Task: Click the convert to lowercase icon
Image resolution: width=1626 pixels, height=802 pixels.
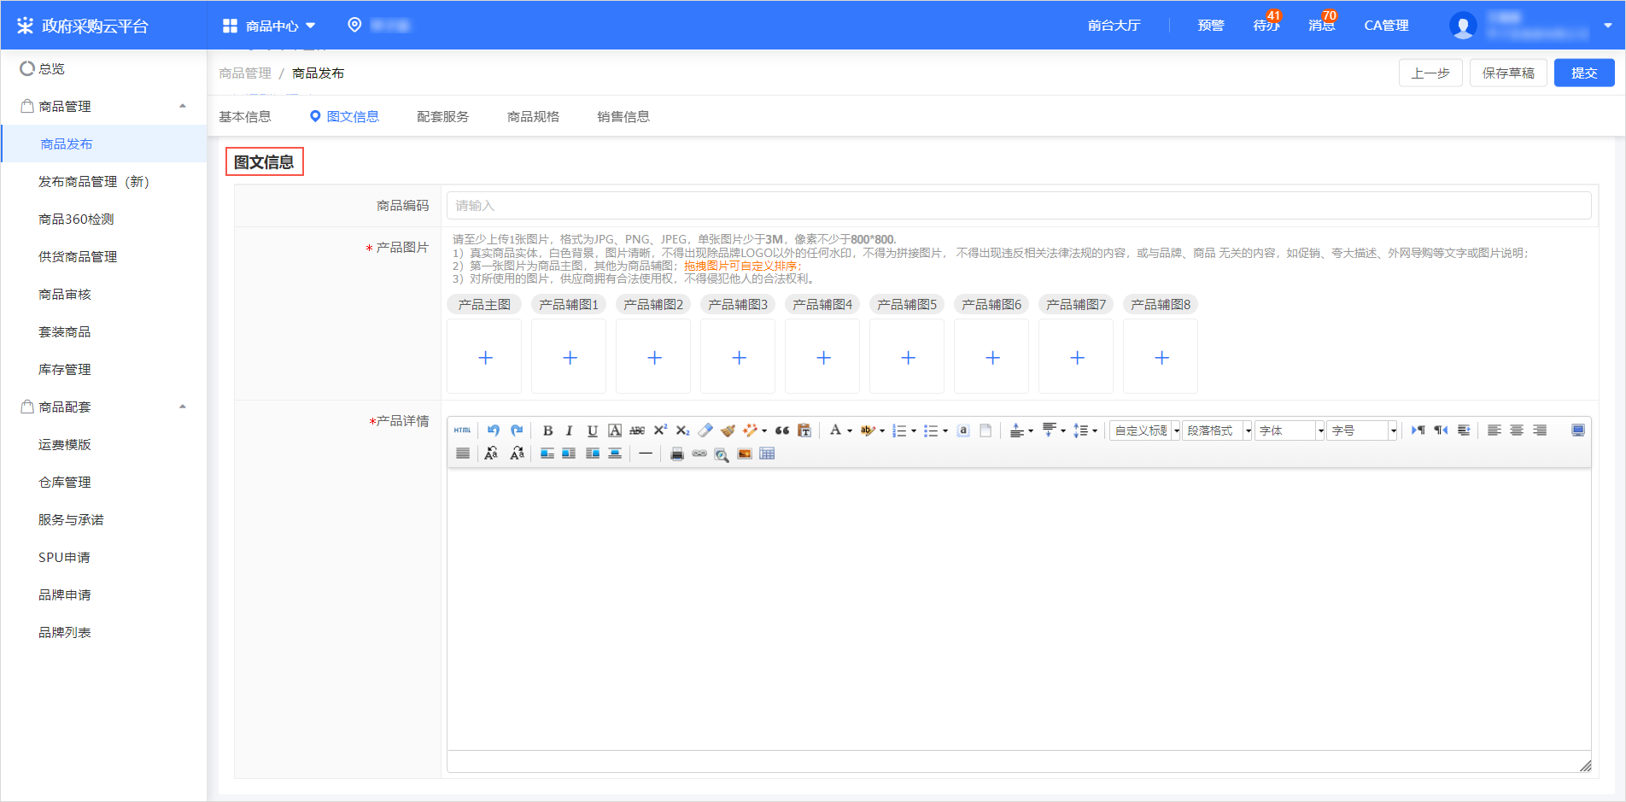Action: click(517, 454)
